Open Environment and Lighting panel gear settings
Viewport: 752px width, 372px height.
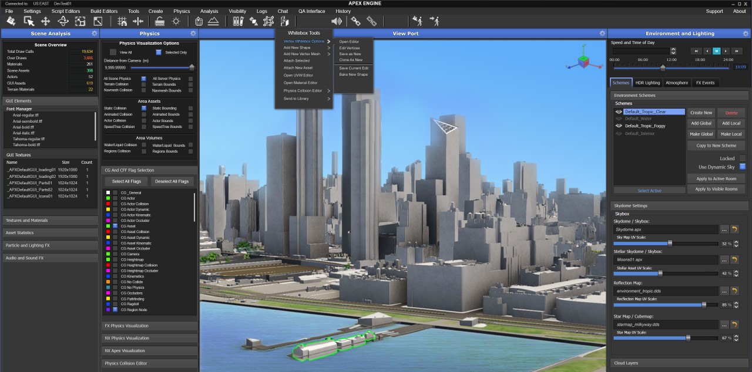click(x=745, y=33)
